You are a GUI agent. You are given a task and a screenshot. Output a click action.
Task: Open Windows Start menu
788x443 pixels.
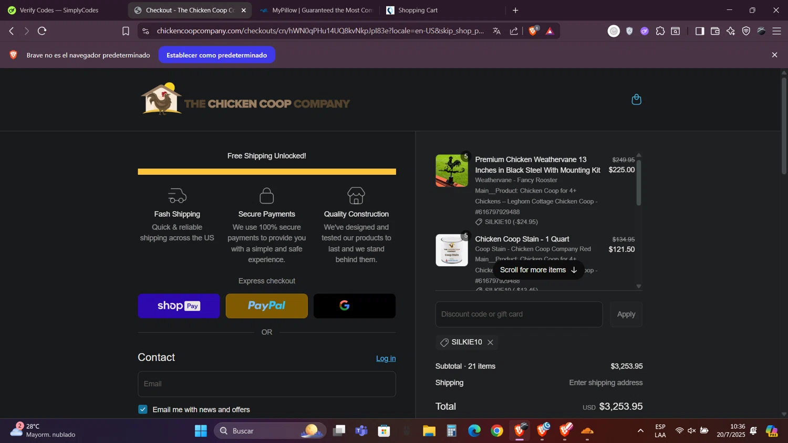click(x=201, y=431)
